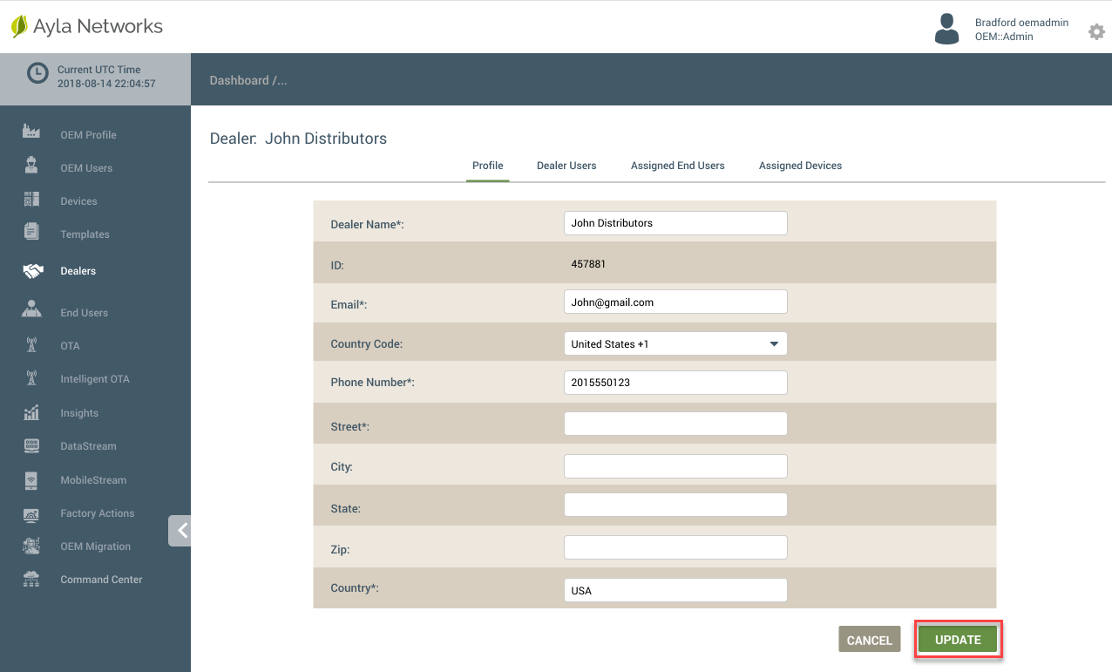
Task: Open MobileStream in the sidebar
Action: (x=93, y=480)
